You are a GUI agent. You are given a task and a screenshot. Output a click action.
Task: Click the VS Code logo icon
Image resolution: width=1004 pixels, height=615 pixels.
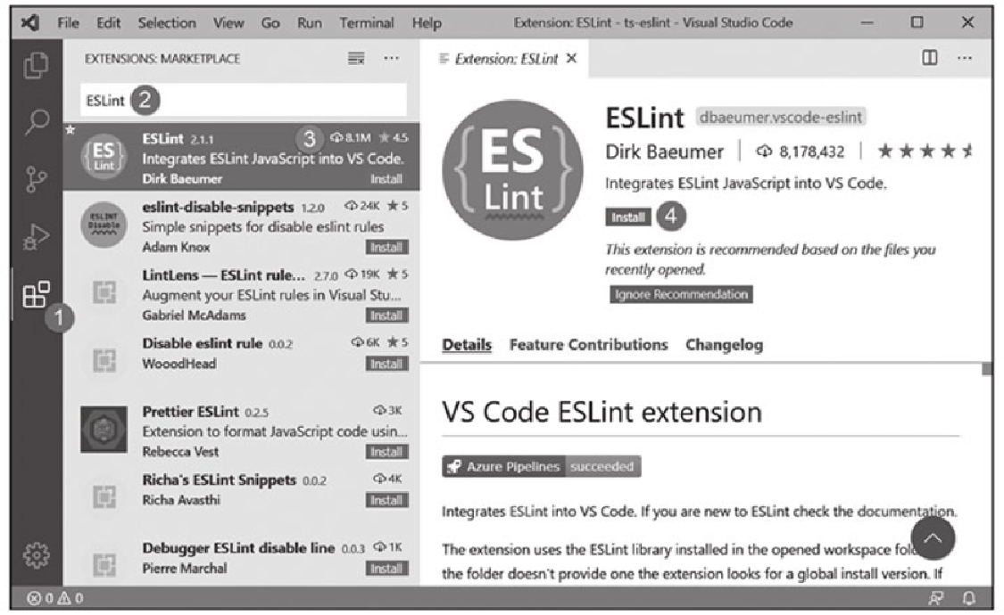point(29,23)
